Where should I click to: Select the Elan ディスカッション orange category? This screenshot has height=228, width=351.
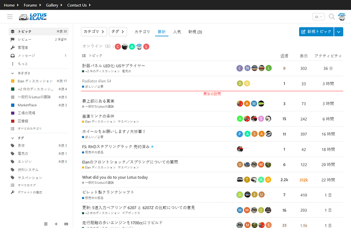(x=39, y=81)
